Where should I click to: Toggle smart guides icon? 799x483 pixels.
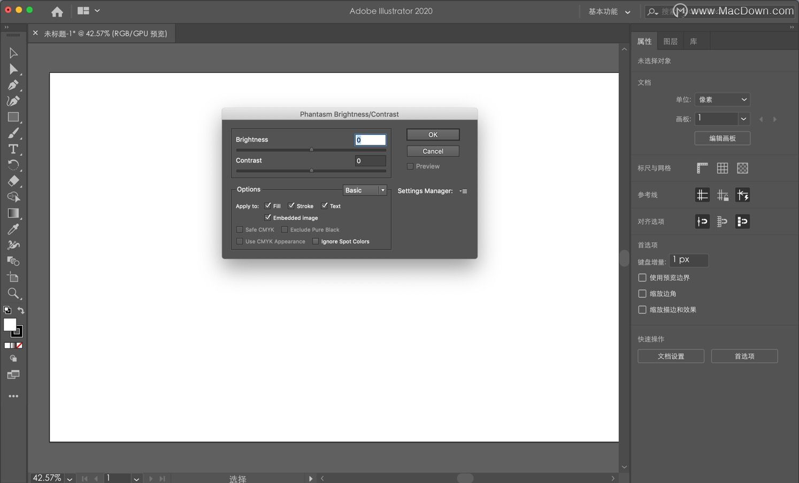742,195
